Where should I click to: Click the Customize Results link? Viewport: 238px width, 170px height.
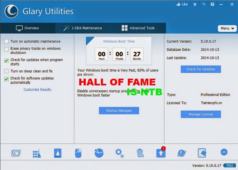coord(37,89)
